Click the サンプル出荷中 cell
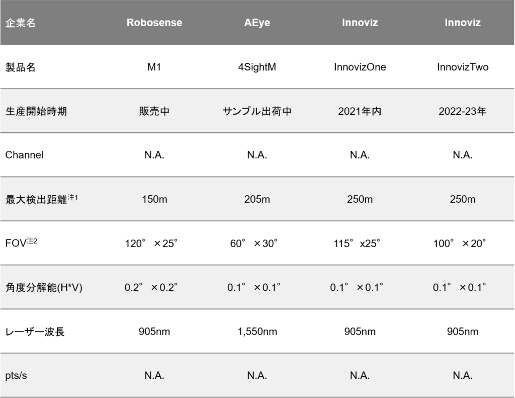The height and width of the screenshot is (398, 515). [257, 111]
